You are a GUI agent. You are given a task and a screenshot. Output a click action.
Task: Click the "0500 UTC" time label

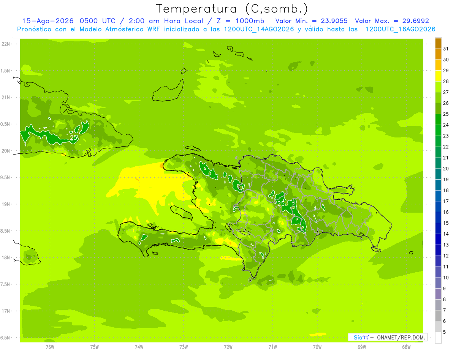(x=97, y=21)
